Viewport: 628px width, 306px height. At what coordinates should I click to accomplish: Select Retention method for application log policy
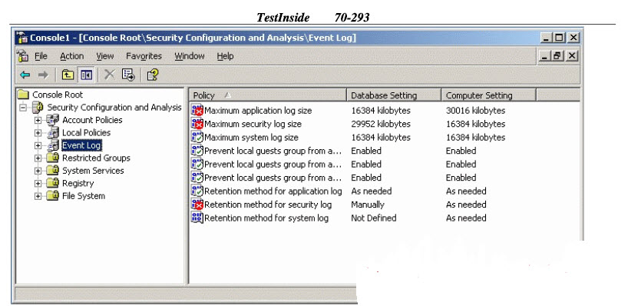pyautogui.click(x=273, y=191)
